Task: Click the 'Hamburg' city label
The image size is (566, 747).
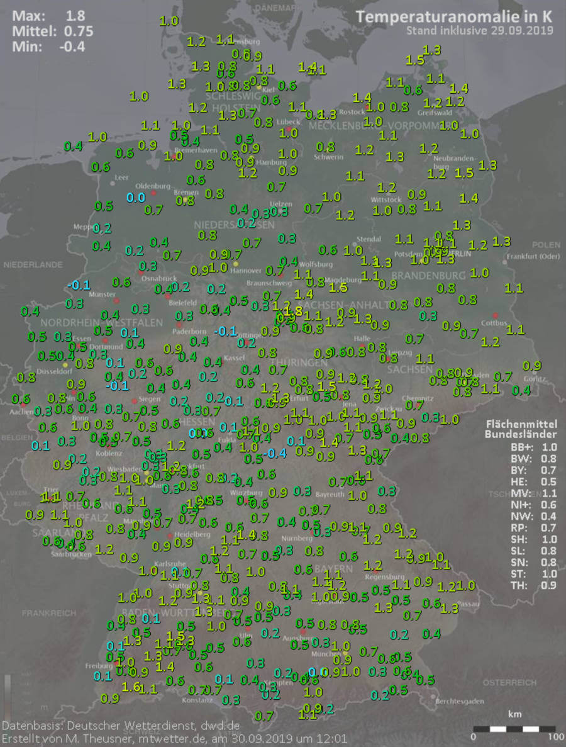Action: pyautogui.click(x=271, y=162)
